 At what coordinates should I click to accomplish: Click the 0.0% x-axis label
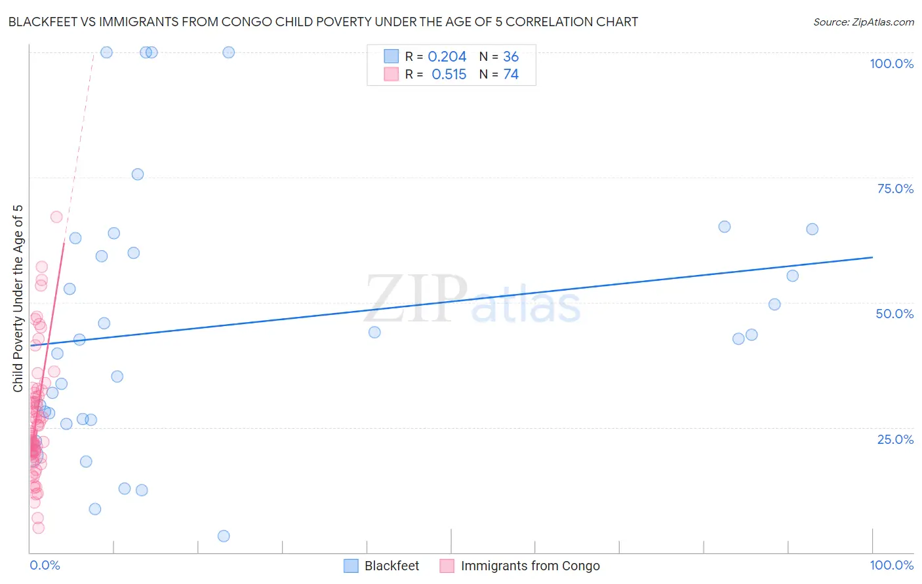point(45,565)
